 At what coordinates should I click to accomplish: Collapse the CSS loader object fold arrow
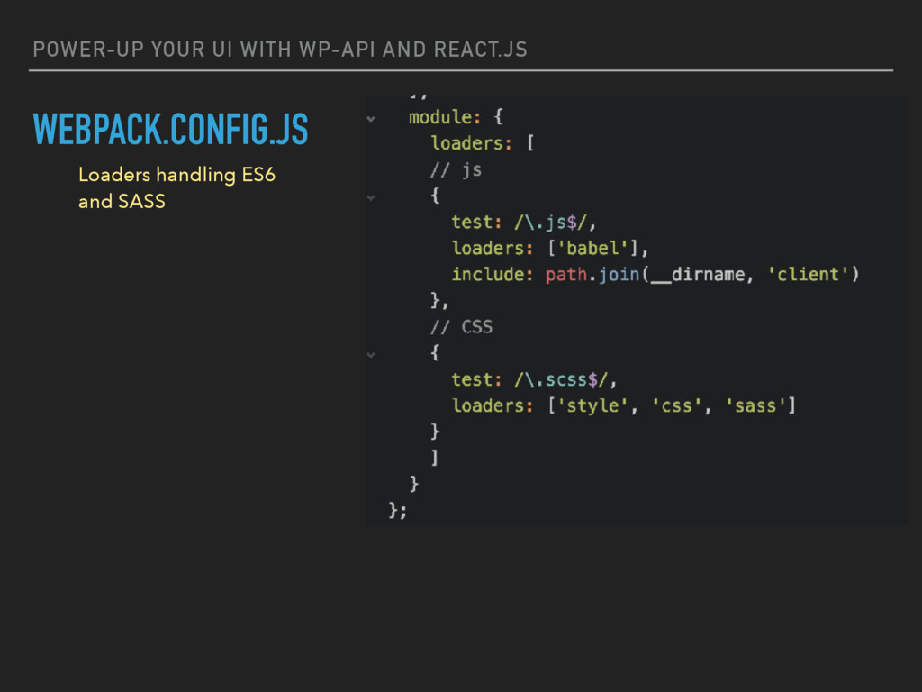370,355
